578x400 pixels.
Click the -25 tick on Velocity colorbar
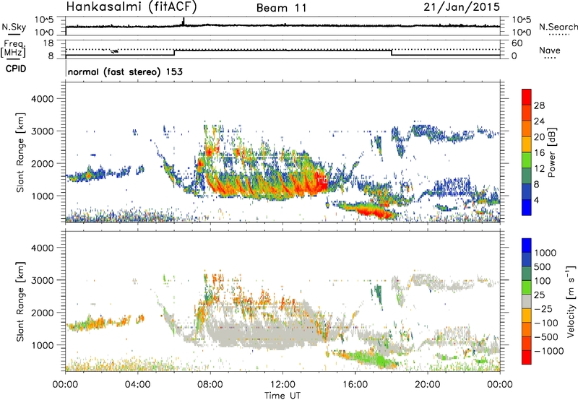click(x=544, y=309)
